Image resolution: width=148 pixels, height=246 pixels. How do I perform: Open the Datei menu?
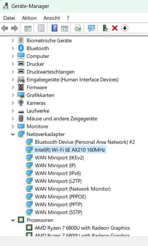click(9, 18)
